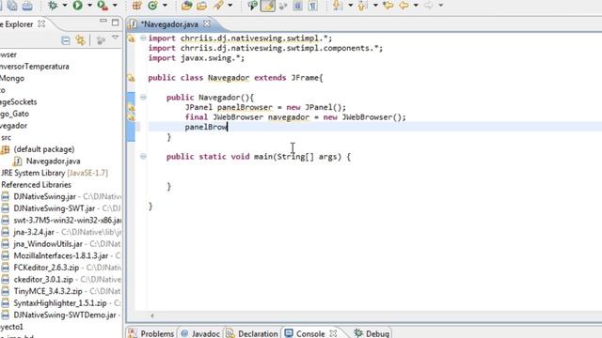Switch to the Debug tab in bottom panel
The width and height of the screenshot is (602, 338).
point(372,333)
